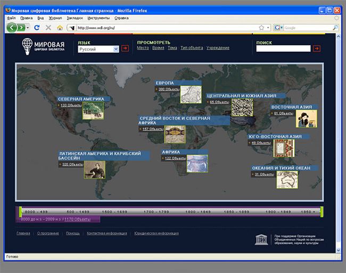Screen dimensions: 346x273
Task: Click the Firefox forward navigation button
Action: tap(21, 28)
